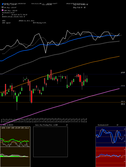126x167 pixels.
Task: Click the 'CL: 216.01' closing price
Action: (47, 5)
